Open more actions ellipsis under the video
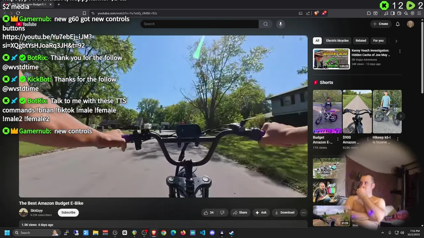 click(x=303, y=213)
